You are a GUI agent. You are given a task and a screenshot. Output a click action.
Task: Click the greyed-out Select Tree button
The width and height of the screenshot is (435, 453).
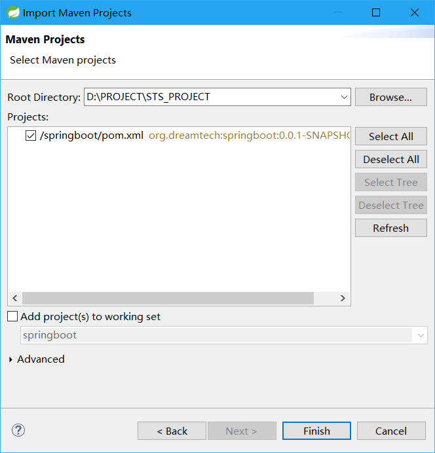point(390,182)
